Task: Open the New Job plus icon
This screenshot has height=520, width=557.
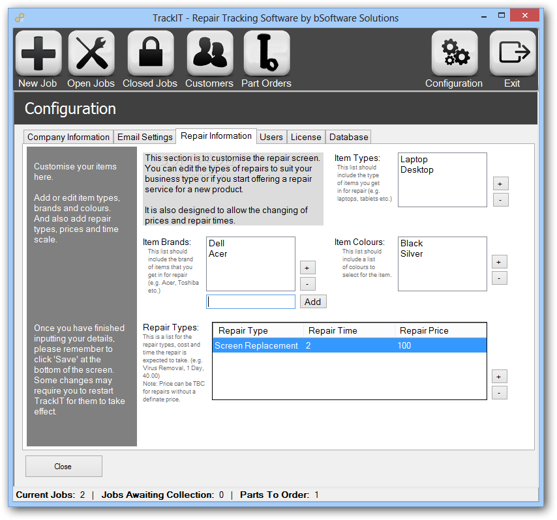Action: [x=38, y=53]
